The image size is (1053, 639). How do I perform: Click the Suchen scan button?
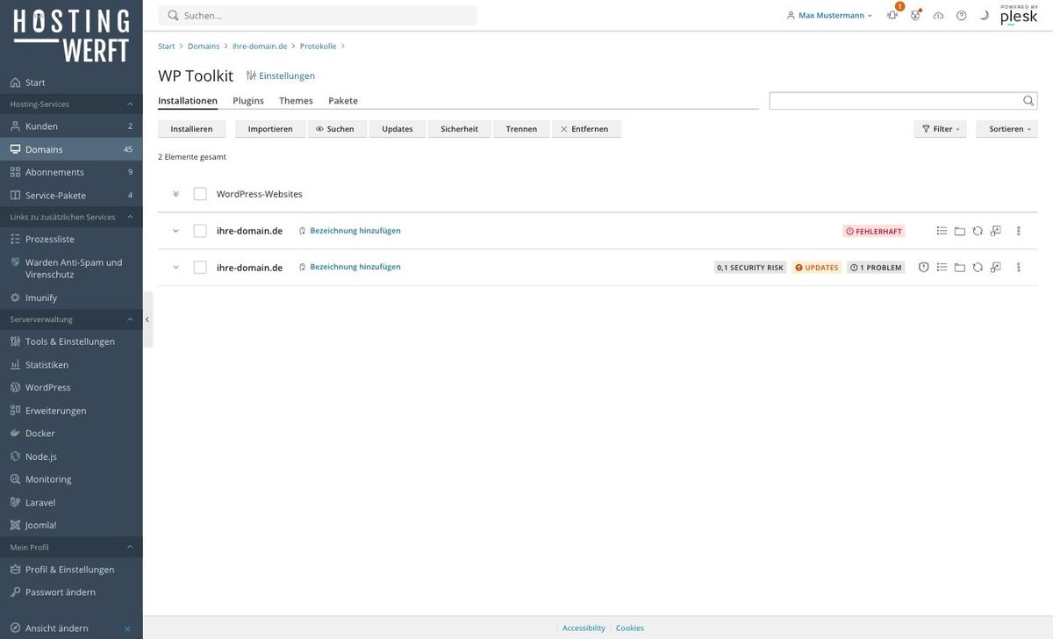[x=337, y=129]
